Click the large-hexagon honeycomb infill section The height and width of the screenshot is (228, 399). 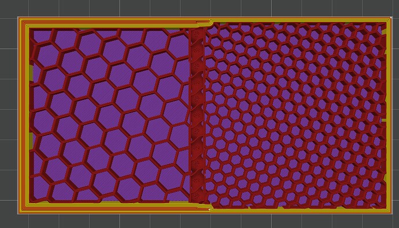click(109, 115)
